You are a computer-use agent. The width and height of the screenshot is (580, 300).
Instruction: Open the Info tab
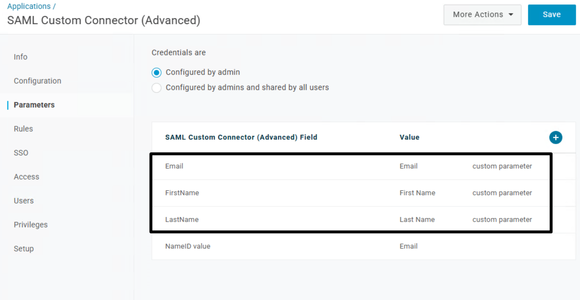[x=21, y=57]
